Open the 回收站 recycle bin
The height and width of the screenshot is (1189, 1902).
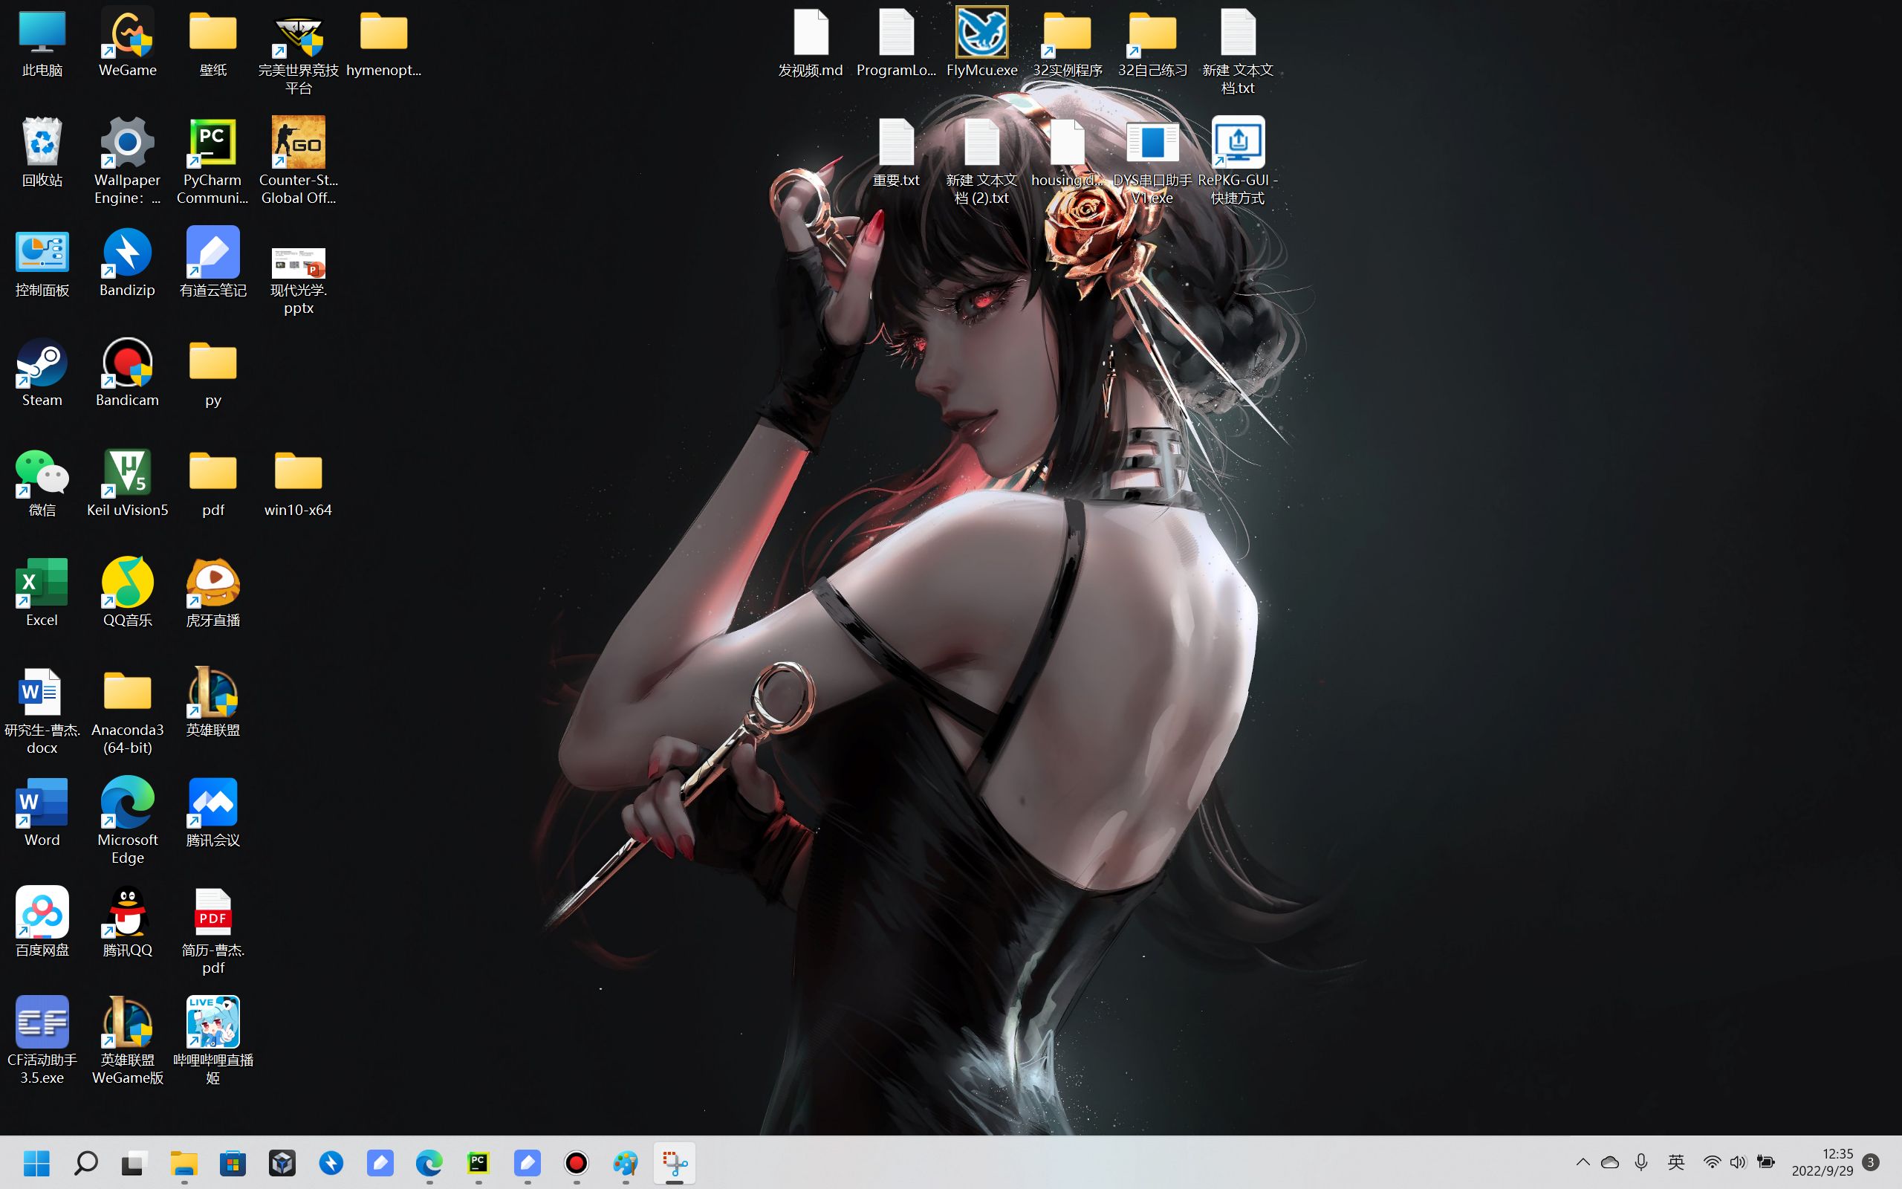42,153
